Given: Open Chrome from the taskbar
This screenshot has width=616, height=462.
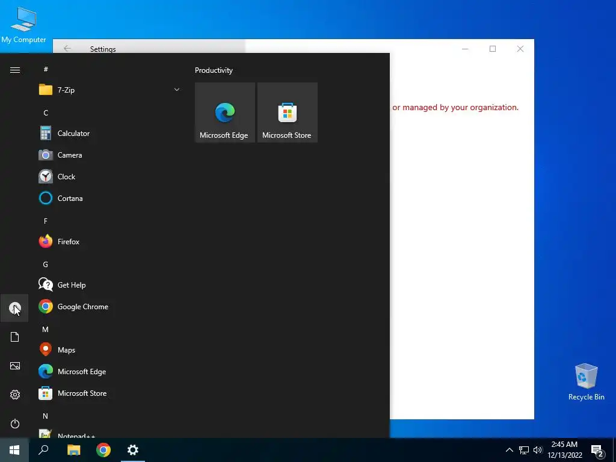Looking at the screenshot, I should (x=103, y=450).
